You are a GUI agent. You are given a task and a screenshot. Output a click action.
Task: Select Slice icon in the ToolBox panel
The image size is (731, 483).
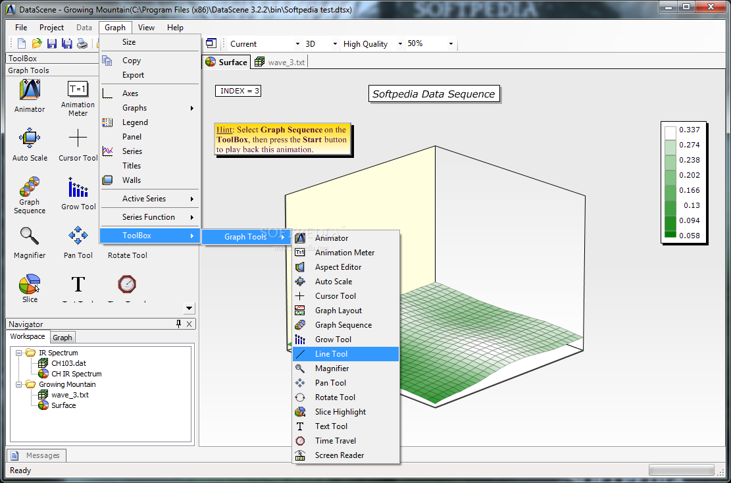click(30, 284)
